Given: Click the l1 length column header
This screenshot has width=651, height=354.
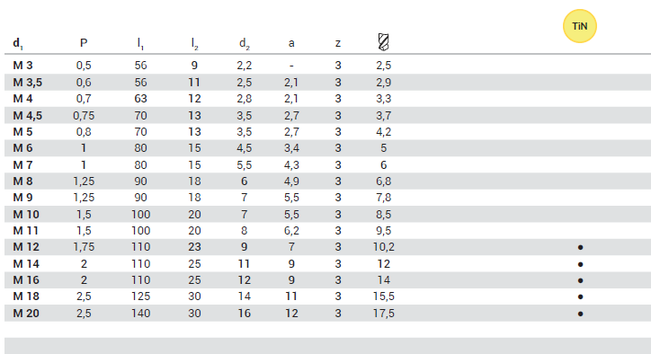Looking at the screenshot, I should tap(140, 43).
